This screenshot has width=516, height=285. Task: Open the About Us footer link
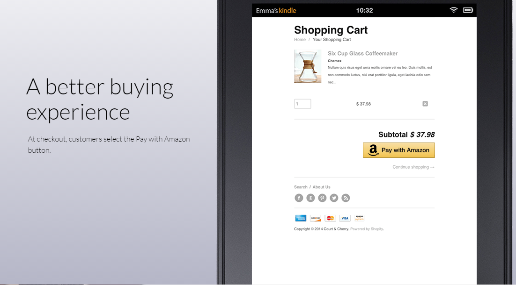click(322, 187)
